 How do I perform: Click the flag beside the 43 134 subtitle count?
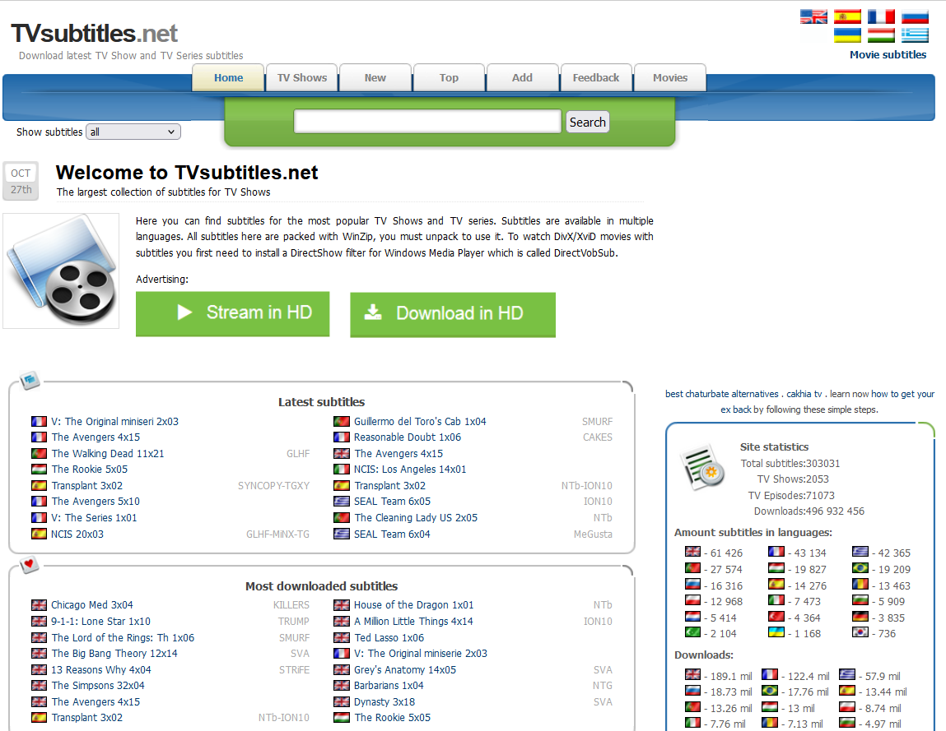776,552
